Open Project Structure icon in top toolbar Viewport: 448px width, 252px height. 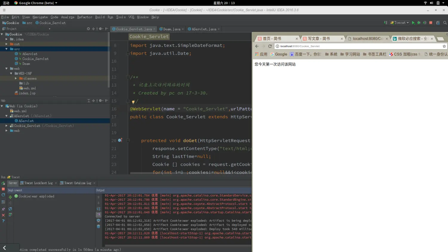coord(438,23)
